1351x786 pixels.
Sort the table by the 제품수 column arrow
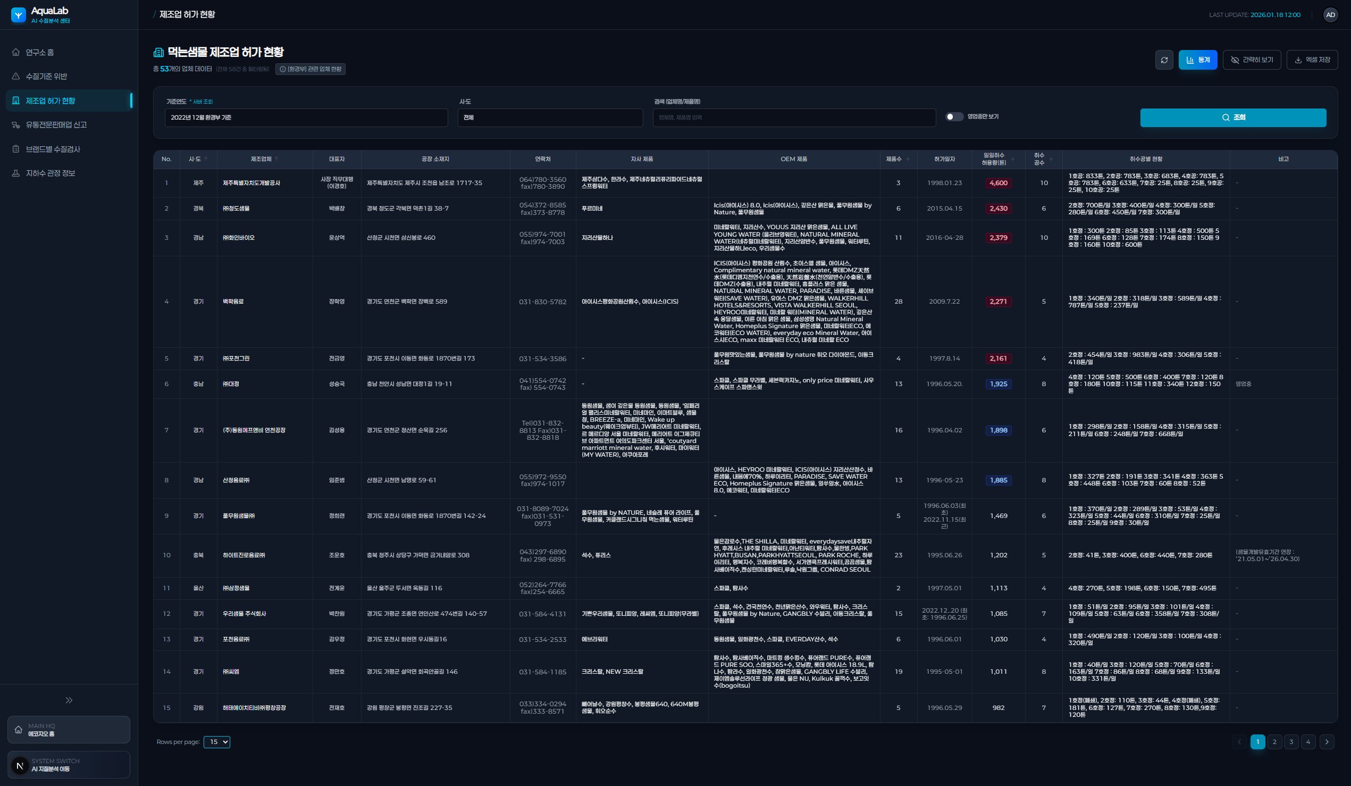[908, 159]
